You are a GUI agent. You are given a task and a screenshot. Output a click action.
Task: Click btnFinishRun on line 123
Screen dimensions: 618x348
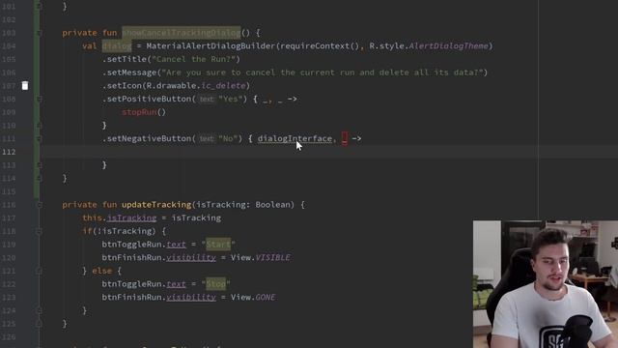tap(131, 298)
